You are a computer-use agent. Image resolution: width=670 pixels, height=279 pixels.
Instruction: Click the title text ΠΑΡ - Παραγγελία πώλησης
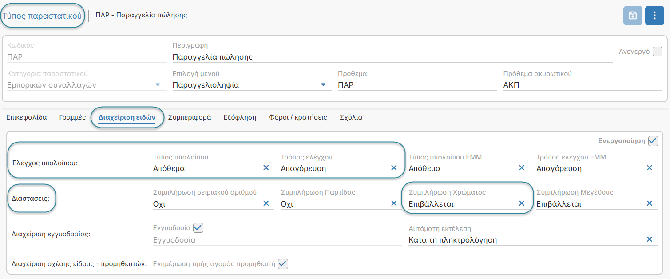click(x=141, y=15)
